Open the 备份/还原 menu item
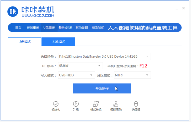Image resolution: width=191 pixels, height=122 pixels. click(x=65, y=27)
